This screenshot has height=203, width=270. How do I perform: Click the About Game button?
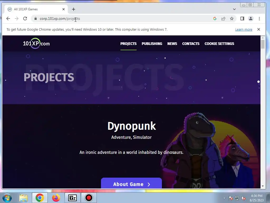131,183
